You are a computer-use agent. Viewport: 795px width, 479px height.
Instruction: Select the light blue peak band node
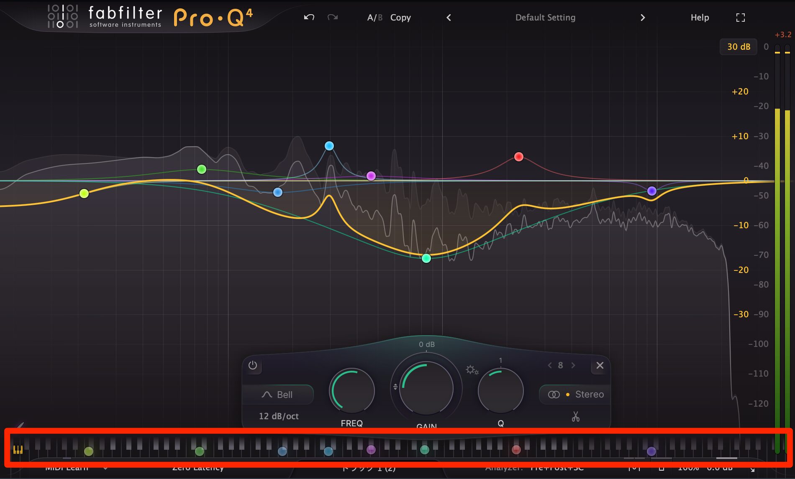[329, 146]
